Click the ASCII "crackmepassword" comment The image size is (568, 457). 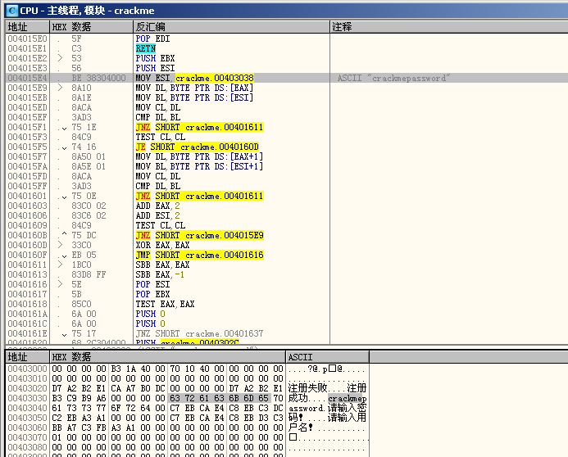[393, 78]
